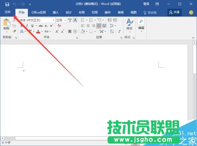Toggle Underline formatting

pyautogui.click(x=32, y=26)
